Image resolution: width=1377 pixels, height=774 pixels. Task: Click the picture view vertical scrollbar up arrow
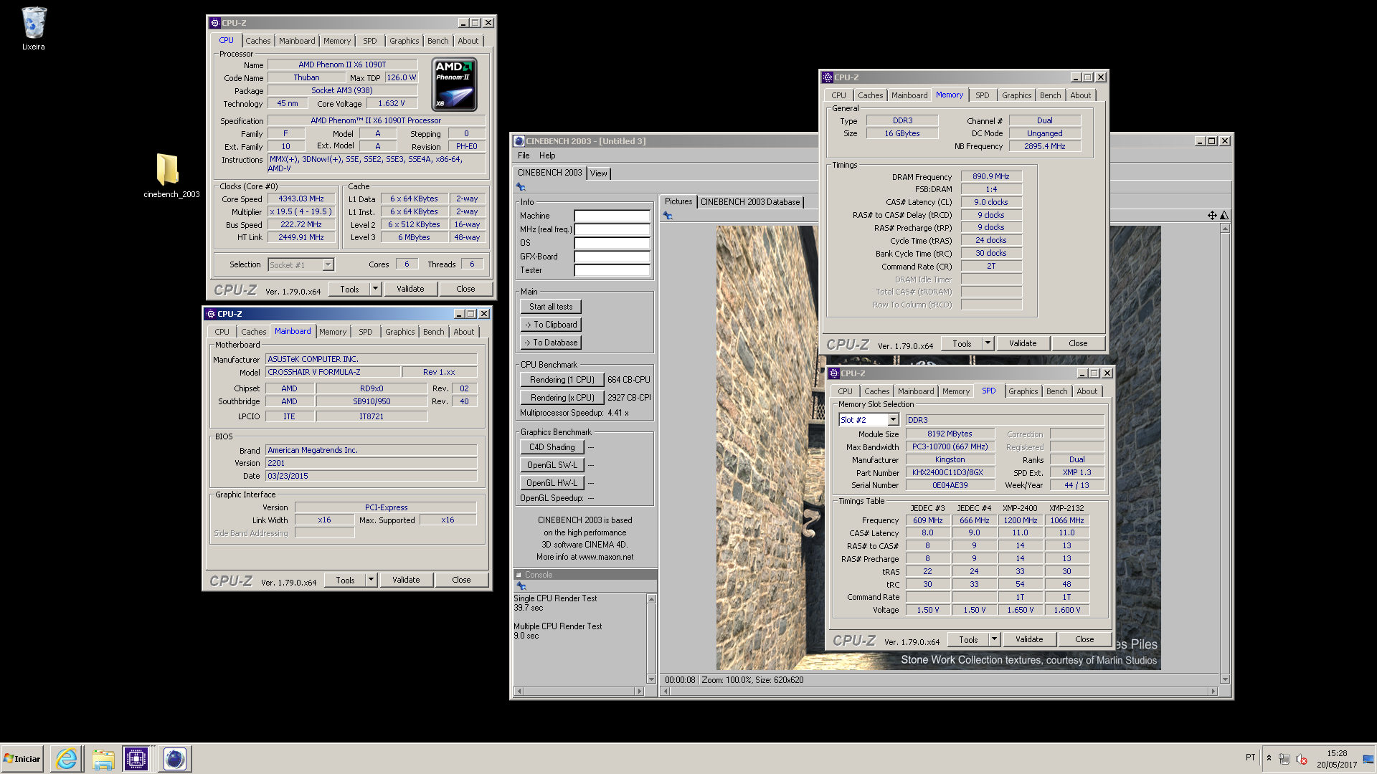point(1225,229)
